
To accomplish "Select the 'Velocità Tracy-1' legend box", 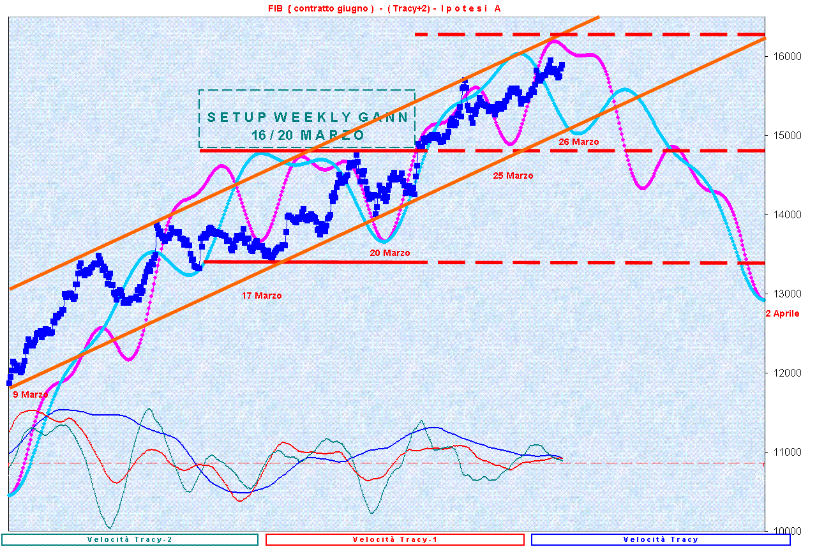I will point(394,539).
